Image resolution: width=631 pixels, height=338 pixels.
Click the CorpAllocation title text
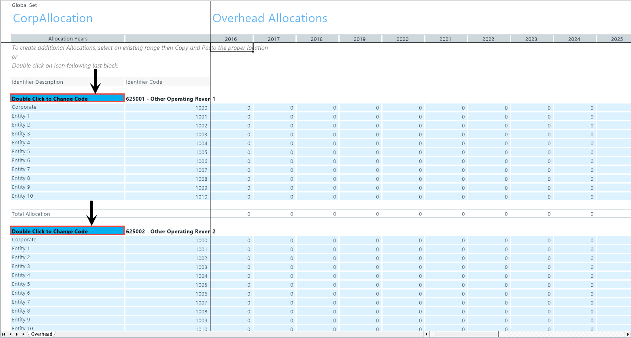click(x=53, y=18)
